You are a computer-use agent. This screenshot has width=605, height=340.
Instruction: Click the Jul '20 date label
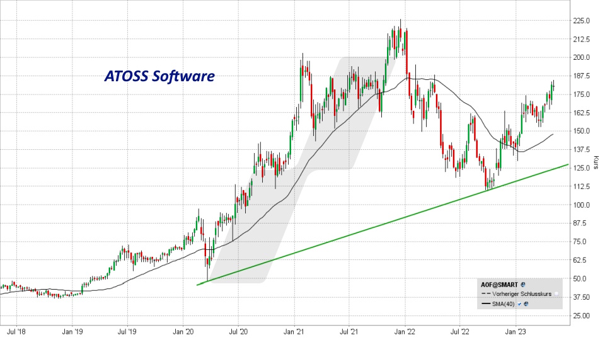238,332
